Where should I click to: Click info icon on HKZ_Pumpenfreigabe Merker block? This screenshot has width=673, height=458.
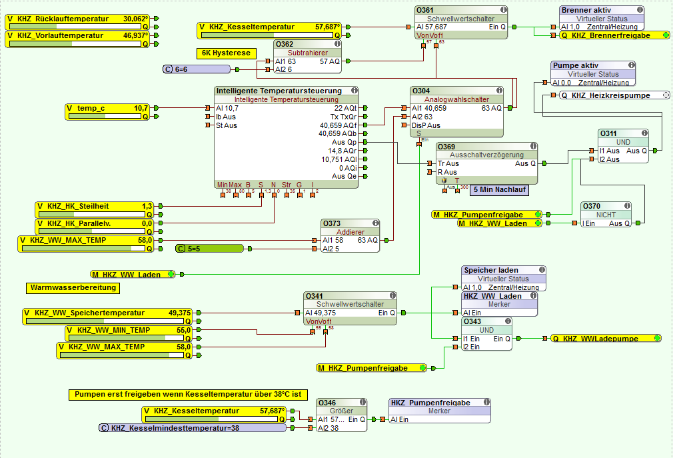point(486,402)
